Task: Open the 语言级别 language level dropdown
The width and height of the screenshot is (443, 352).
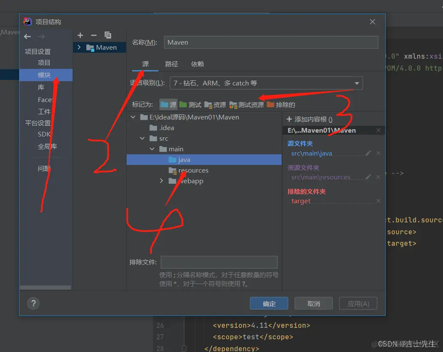Action: pos(266,83)
